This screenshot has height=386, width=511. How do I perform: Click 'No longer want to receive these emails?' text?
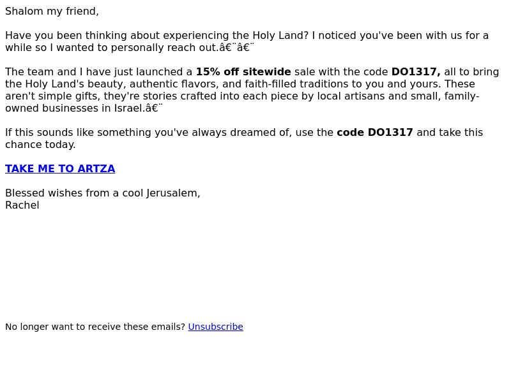coord(95,327)
